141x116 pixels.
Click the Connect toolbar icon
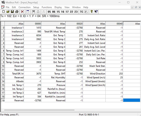[34, 12]
